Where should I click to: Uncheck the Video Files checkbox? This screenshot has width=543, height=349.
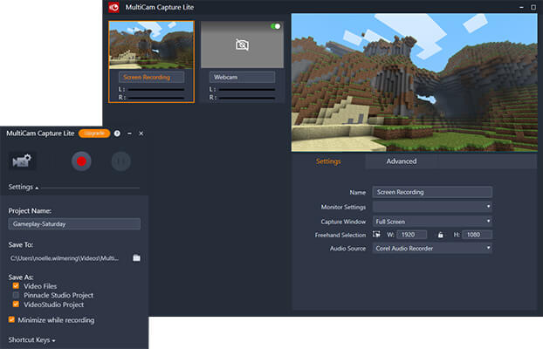pos(16,285)
